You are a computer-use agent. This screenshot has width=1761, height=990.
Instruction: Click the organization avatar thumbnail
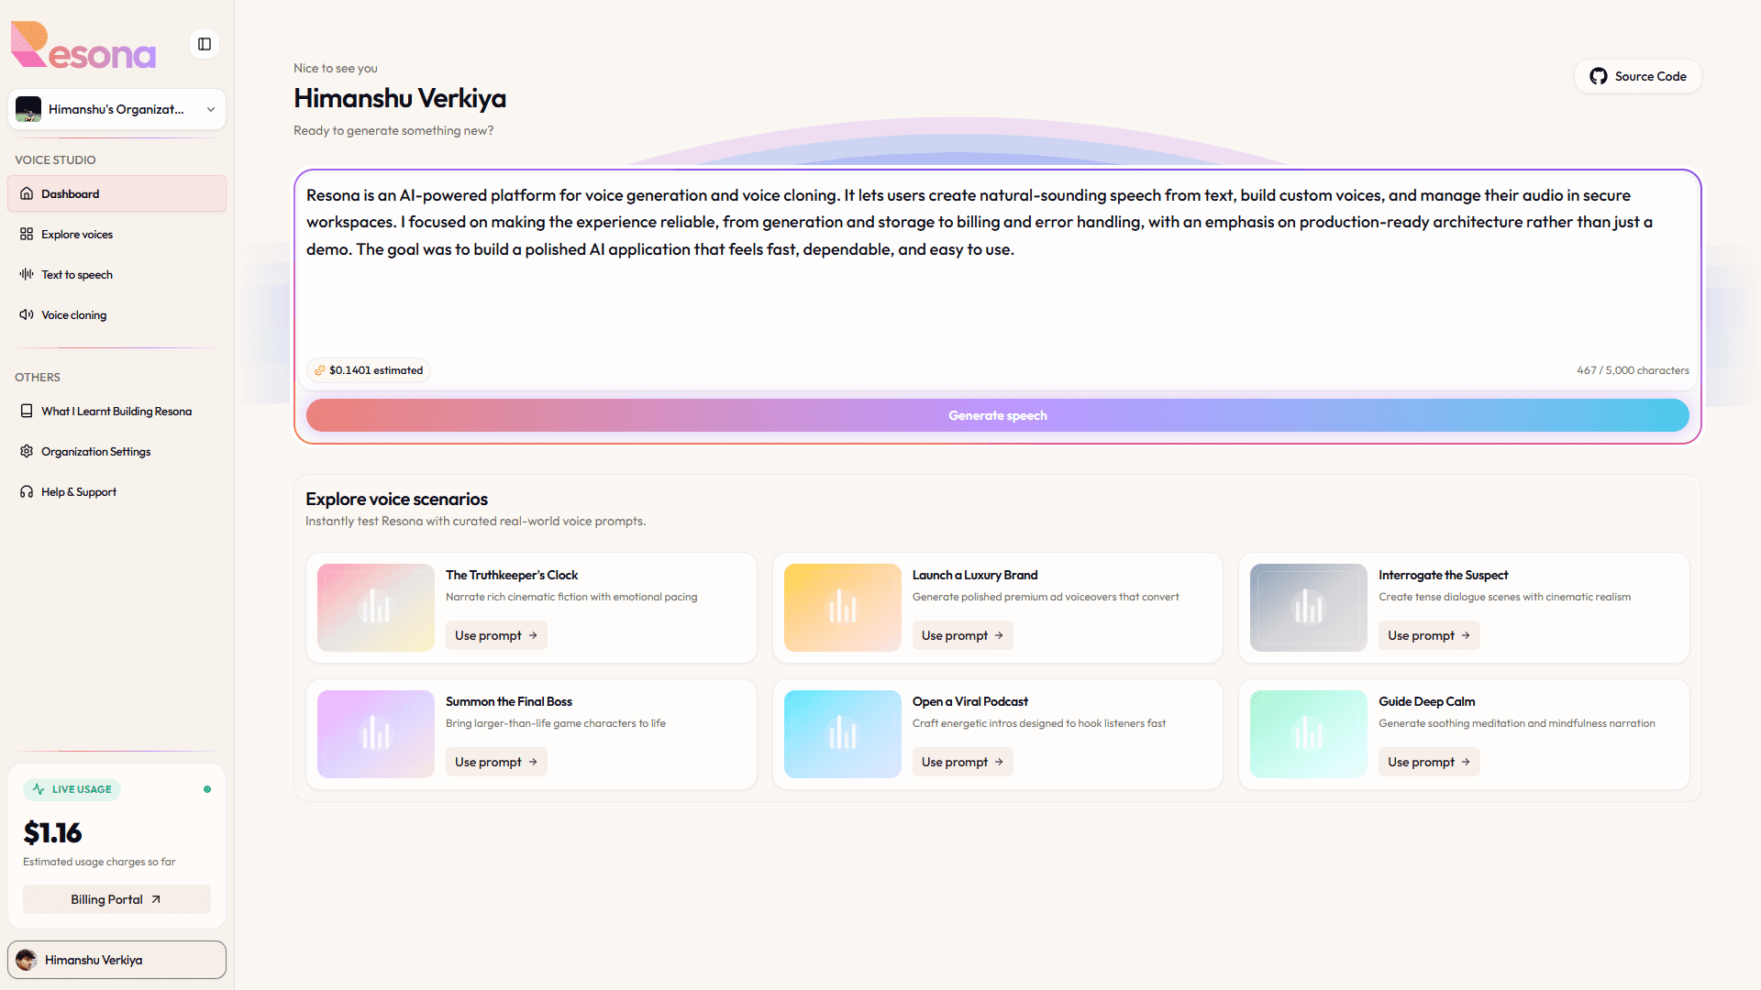pos(28,109)
